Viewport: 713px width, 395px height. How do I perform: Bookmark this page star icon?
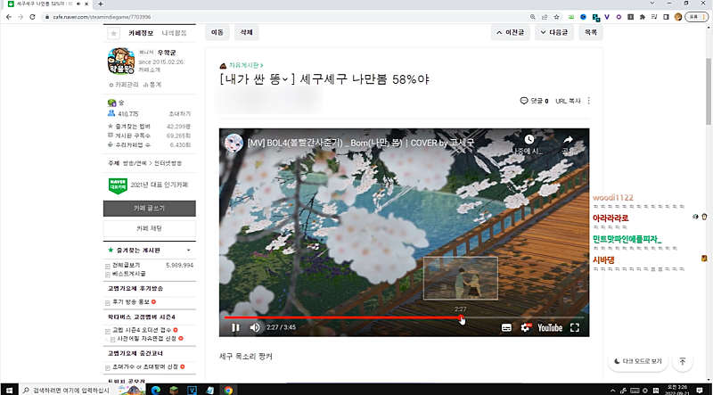pos(556,17)
